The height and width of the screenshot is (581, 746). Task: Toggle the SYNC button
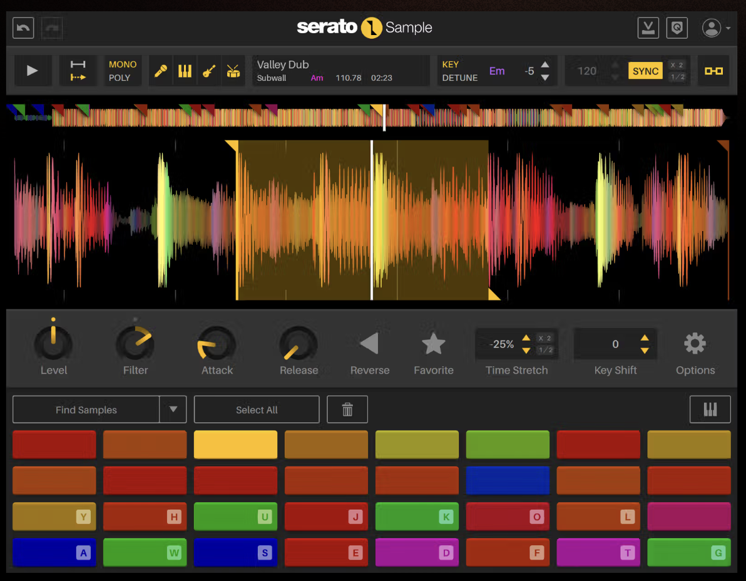click(x=645, y=71)
